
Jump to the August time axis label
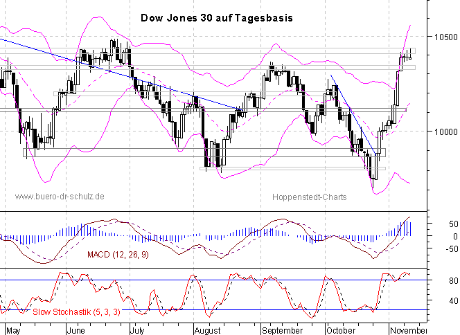(x=207, y=329)
